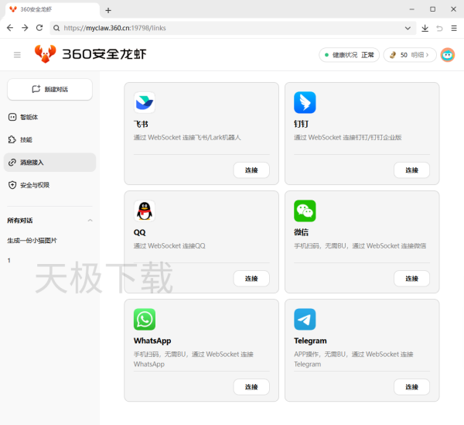Click the URL address bar field

(x=232, y=28)
